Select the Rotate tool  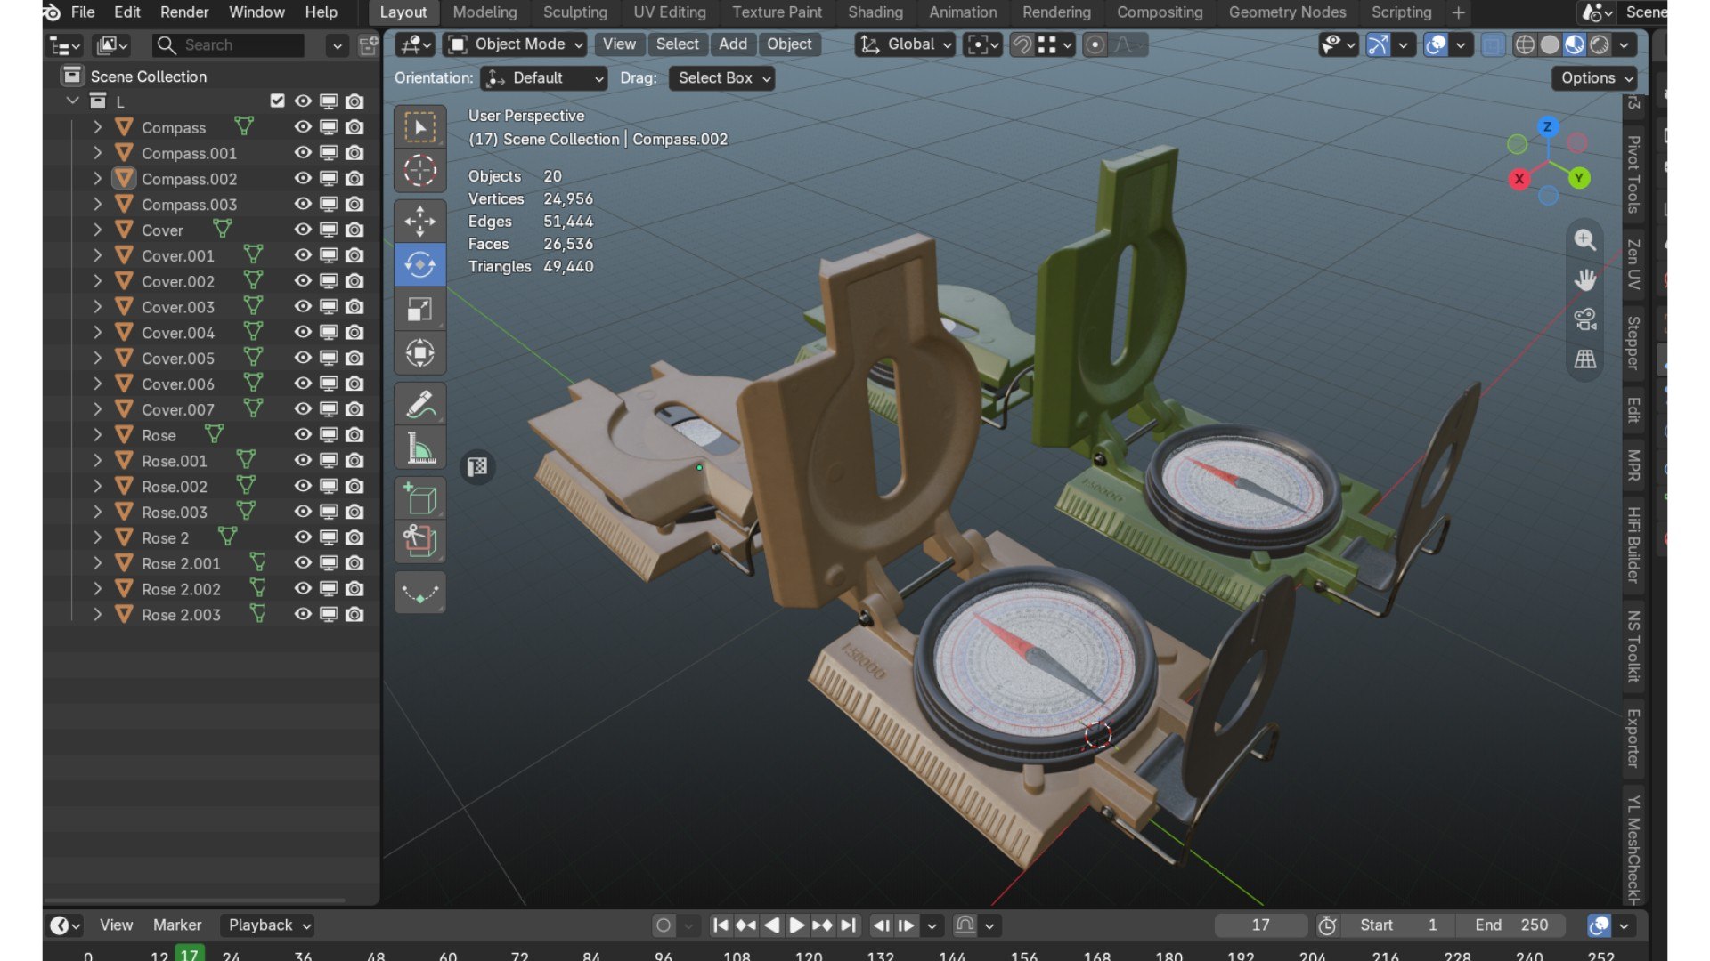tap(419, 264)
